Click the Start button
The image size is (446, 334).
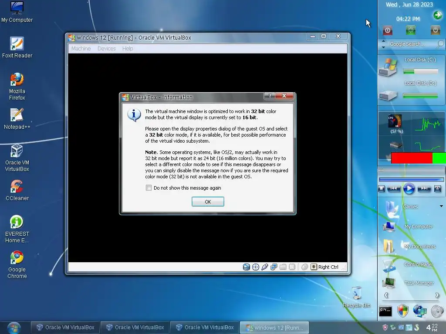[14, 328]
